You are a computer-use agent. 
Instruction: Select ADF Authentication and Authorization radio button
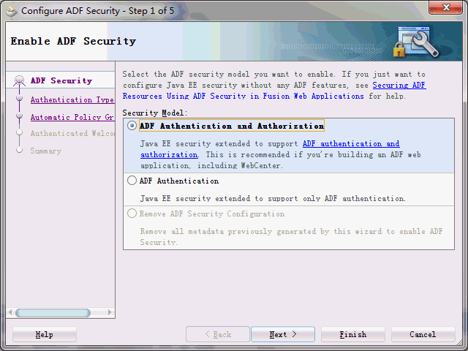click(132, 126)
